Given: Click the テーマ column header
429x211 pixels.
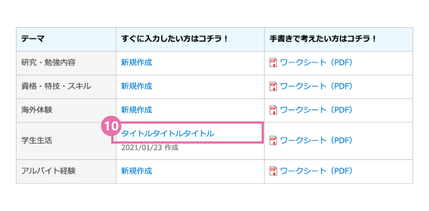Looking at the screenshot, I should 66,39.
